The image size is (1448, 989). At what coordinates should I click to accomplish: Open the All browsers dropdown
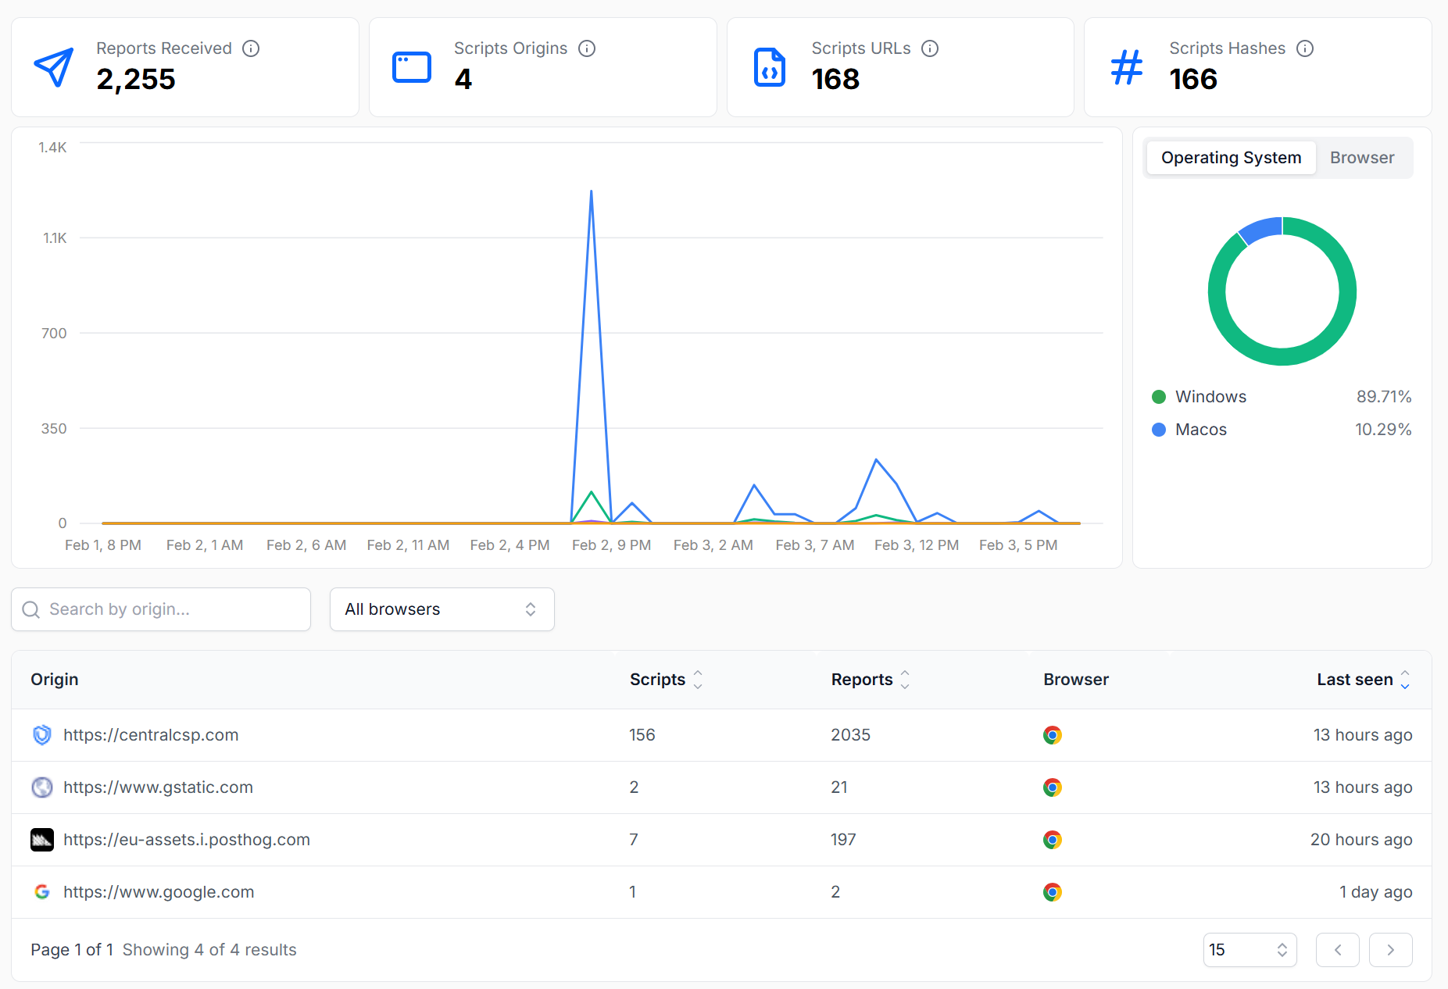click(x=442, y=609)
